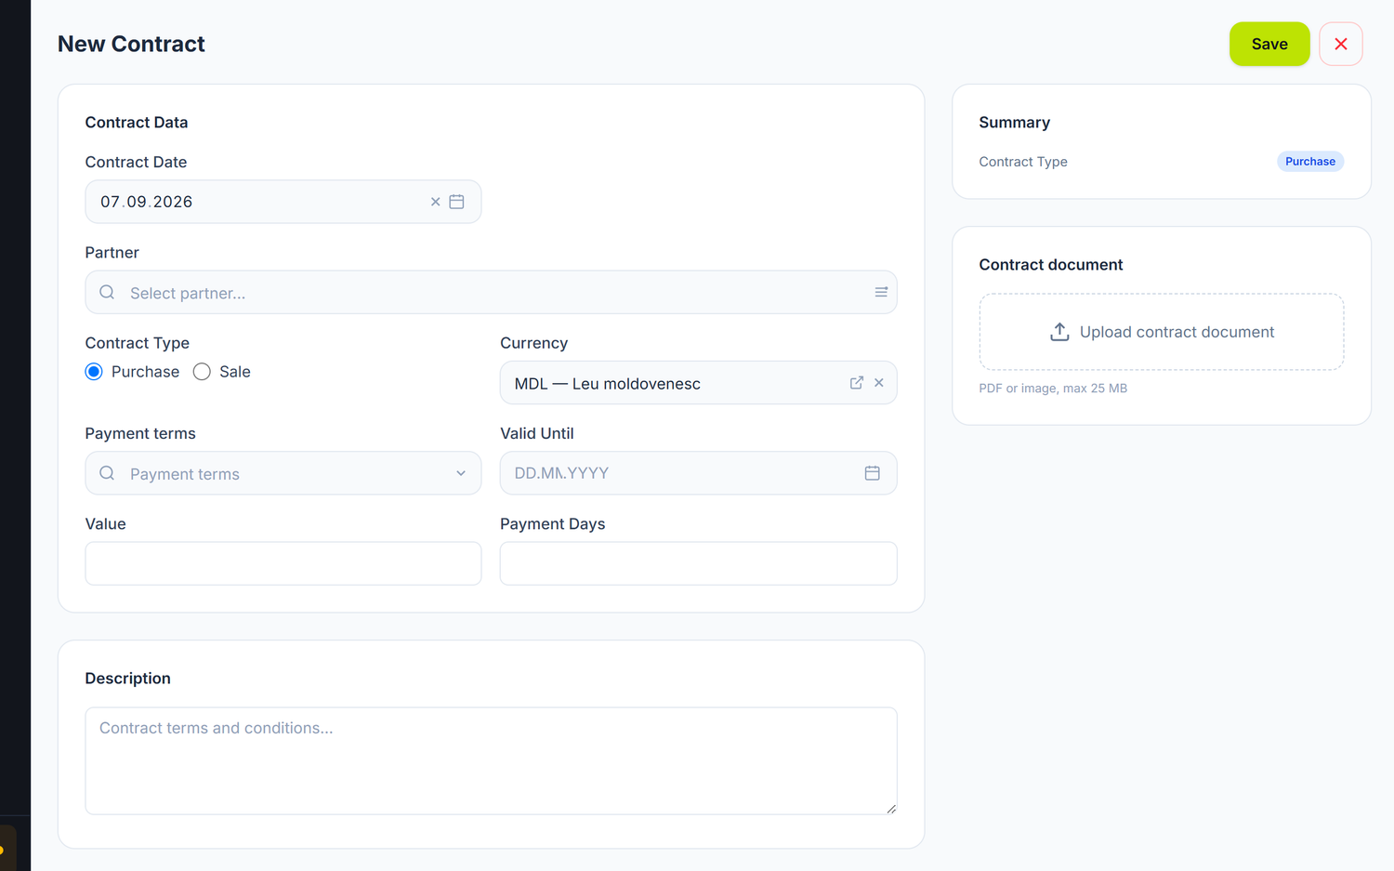The image size is (1394, 871).
Task: Focus the Contract Date field
Action: 283,202
